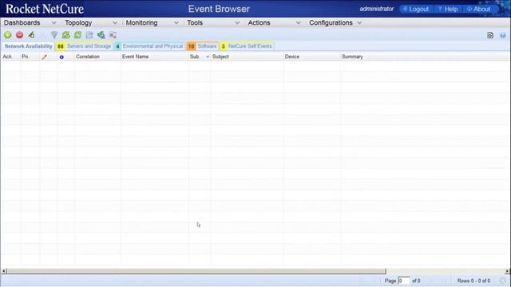Expand the Monitoring dropdown arrow

click(176, 23)
